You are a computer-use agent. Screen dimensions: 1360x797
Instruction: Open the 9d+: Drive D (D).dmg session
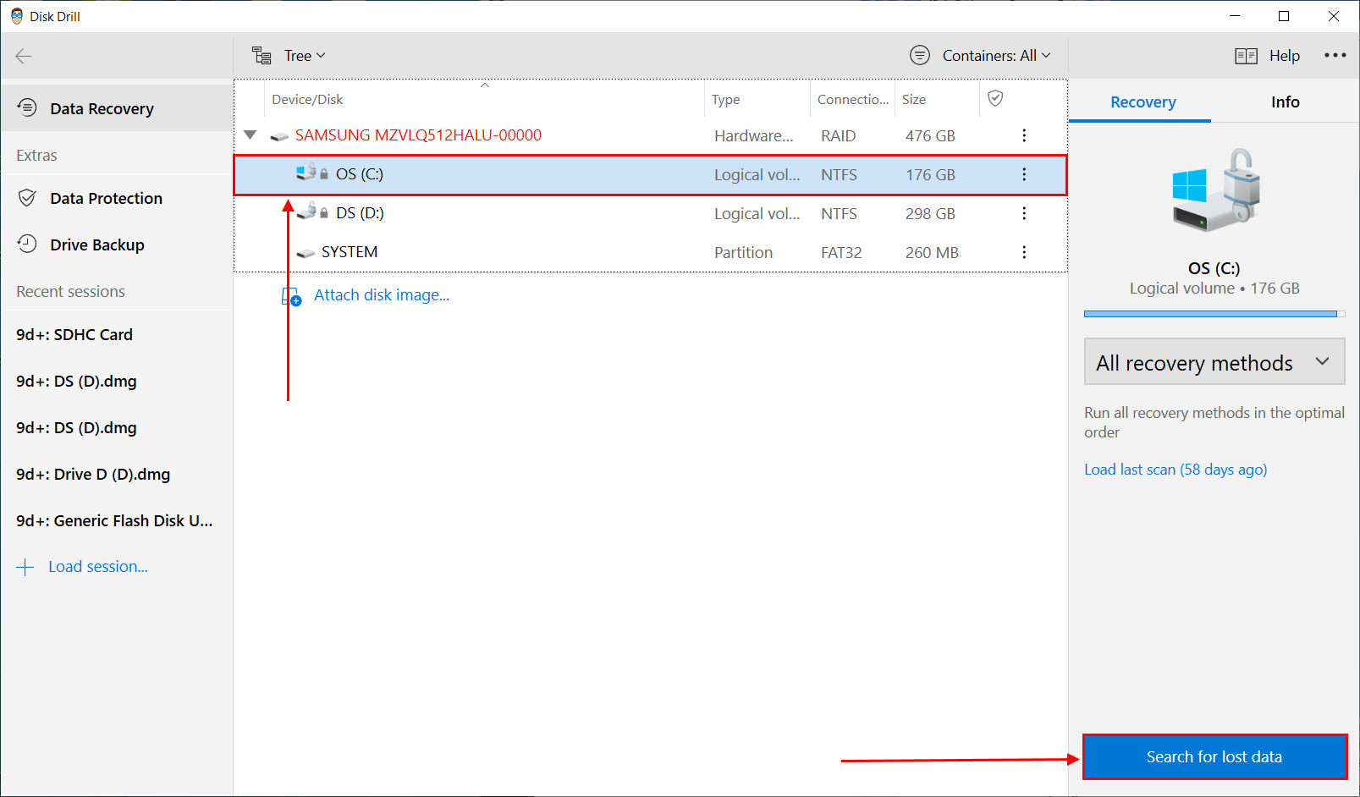coord(93,474)
